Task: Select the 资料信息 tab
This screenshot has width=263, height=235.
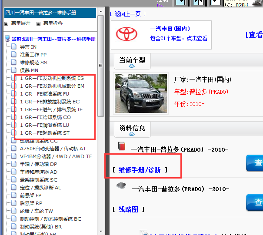Action: click(x=132, y=129)
